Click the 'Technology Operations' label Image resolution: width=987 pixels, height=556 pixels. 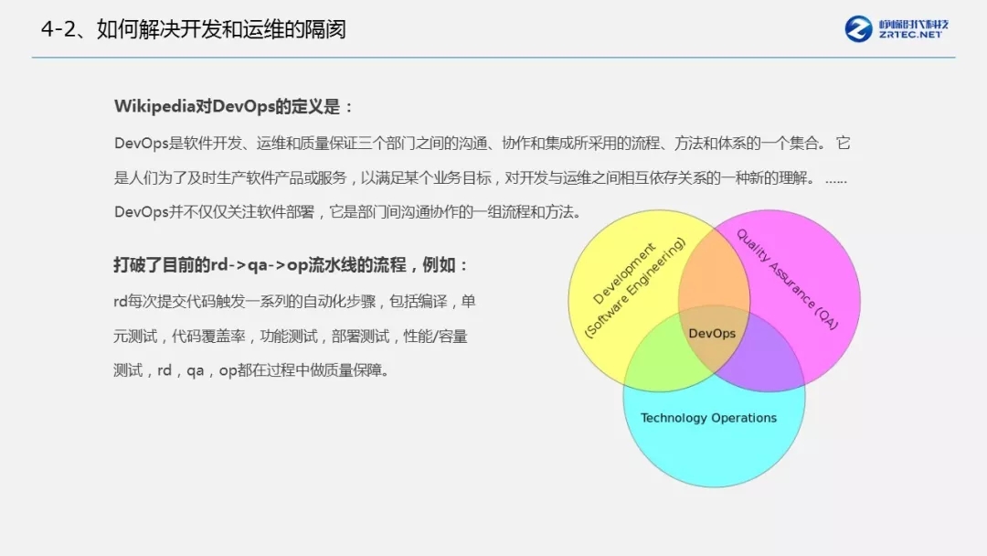708,418
